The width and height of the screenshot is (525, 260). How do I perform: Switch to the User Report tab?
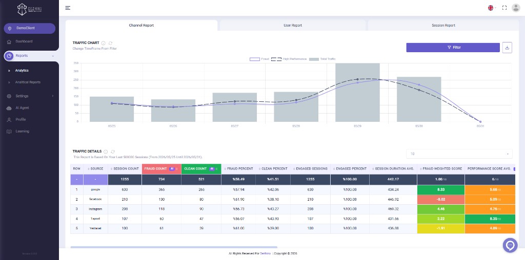[x=292, y=26]
